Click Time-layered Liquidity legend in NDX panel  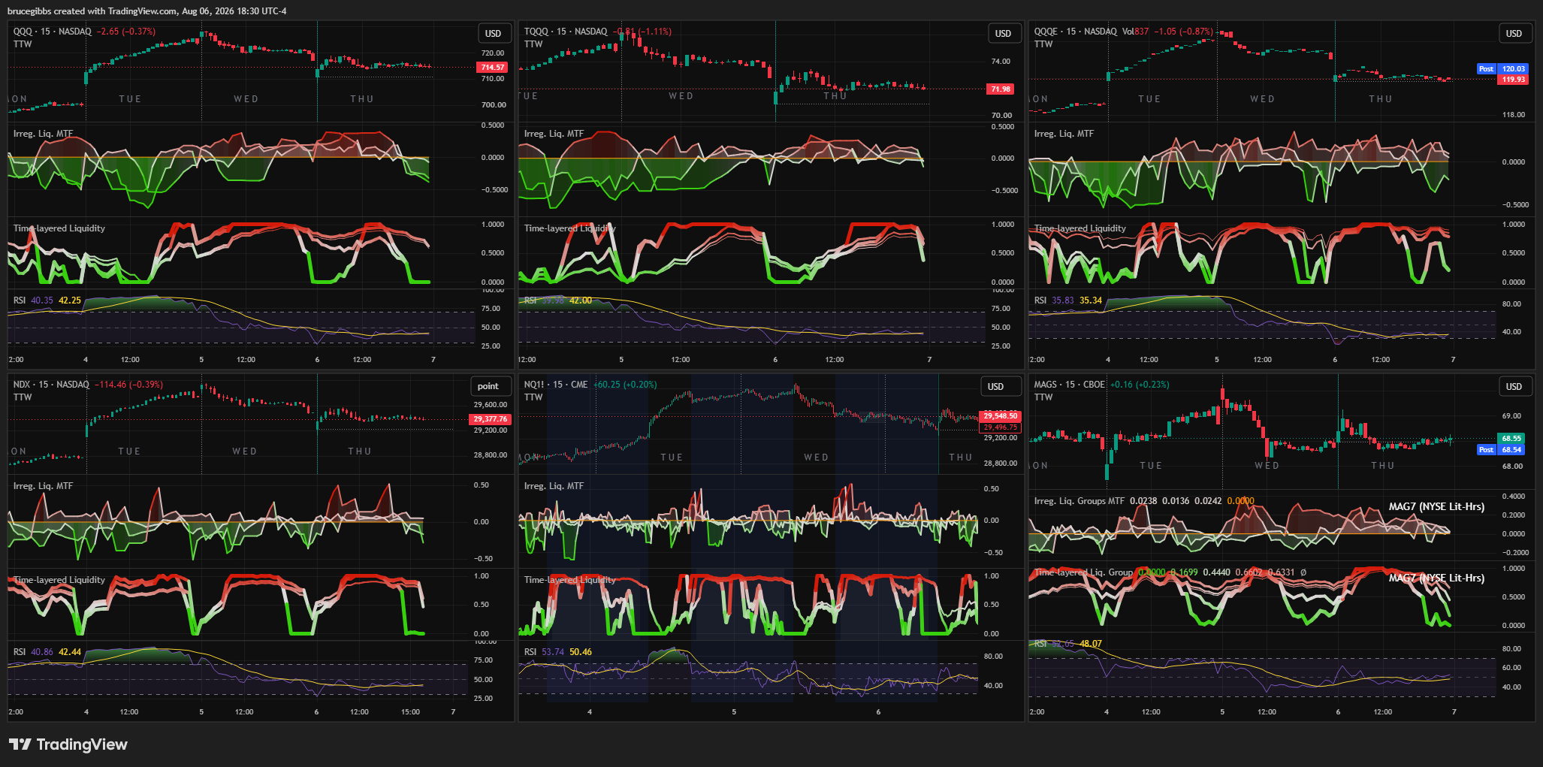coord(59,580)
